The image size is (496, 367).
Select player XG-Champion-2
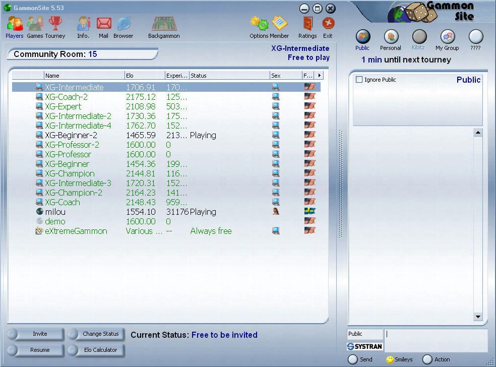pyautogui.click(x=166, y=193)
